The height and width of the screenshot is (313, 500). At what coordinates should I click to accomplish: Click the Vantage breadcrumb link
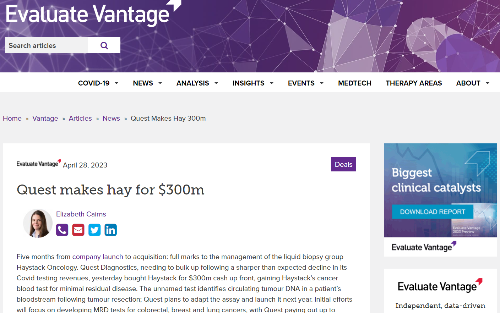point(45,118)
